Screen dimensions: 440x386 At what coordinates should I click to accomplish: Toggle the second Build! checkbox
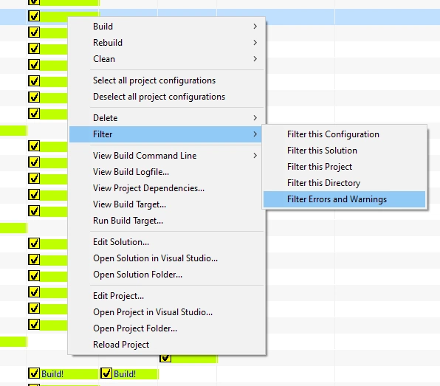click(106, 373)
